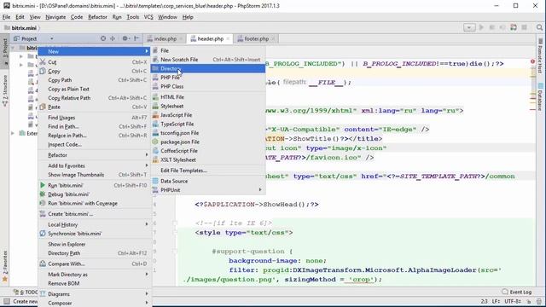The image size is (546, 307).
Task: Select Copy Relative Path
Action: tap(94, 98)
